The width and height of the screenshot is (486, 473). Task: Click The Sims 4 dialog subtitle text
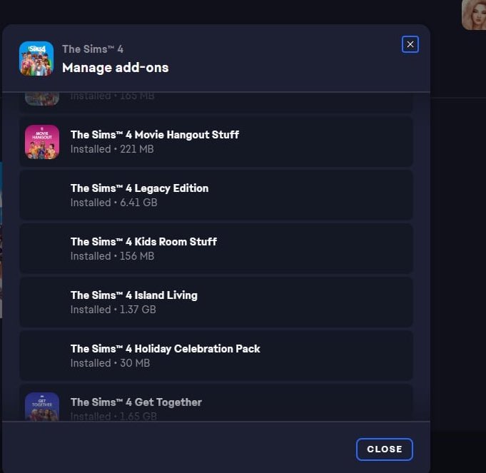point(93,49)
